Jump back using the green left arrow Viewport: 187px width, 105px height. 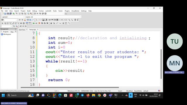[34, 23]
